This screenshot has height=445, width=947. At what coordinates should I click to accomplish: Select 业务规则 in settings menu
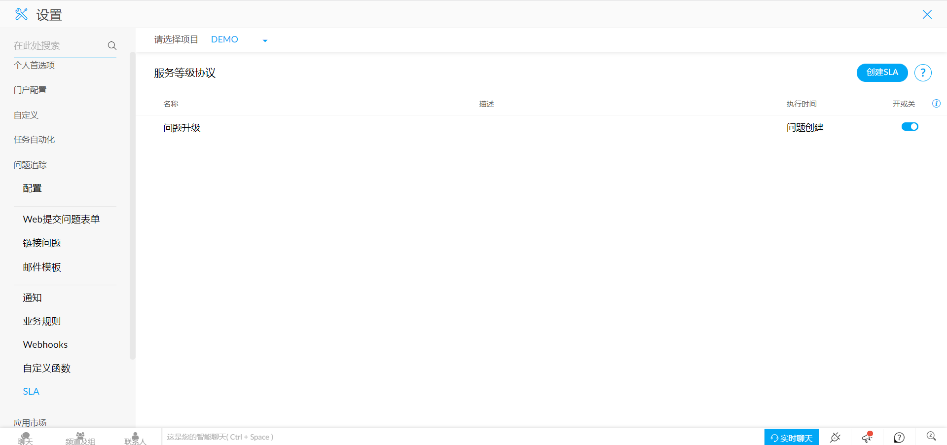(41, 321)
